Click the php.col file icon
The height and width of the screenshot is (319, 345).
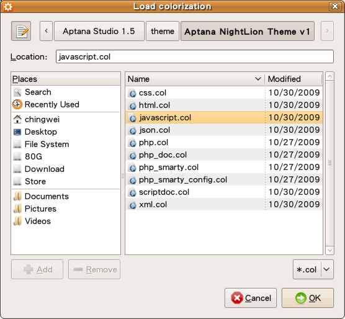click(x=132, y=143)
